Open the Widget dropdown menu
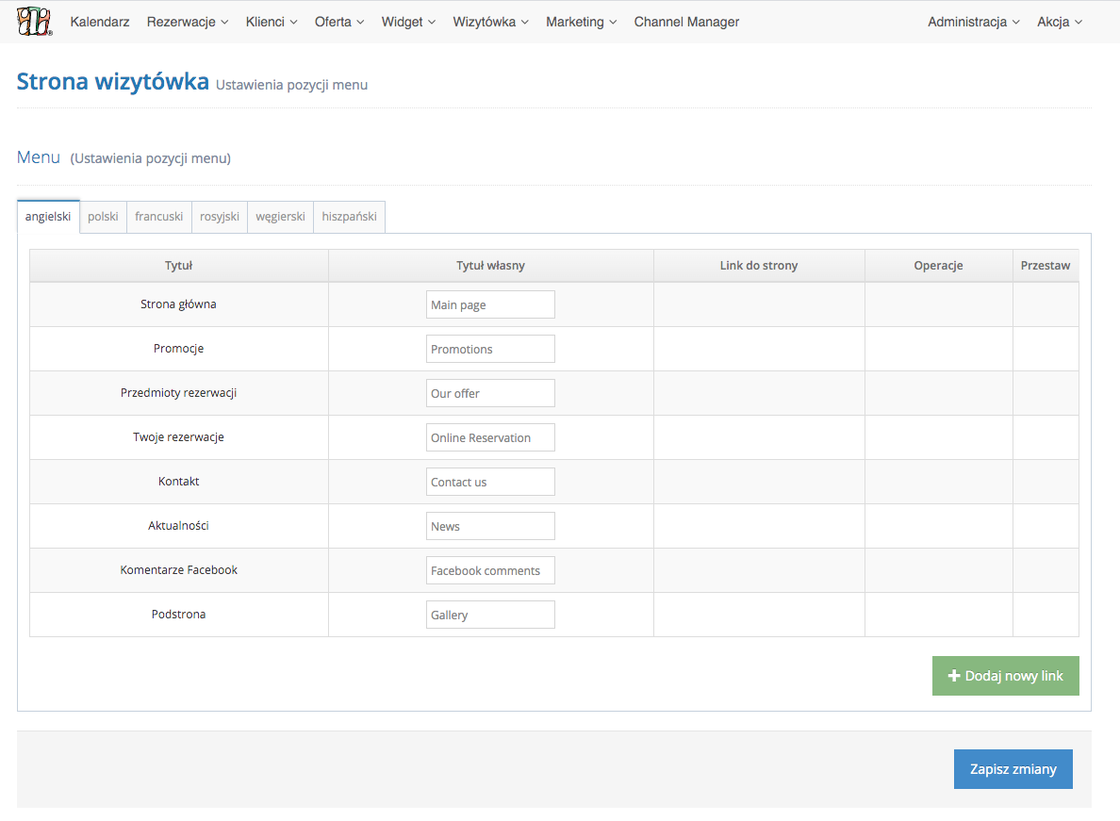This screenshot has width=1120, height=821. [x=408, y=22]
